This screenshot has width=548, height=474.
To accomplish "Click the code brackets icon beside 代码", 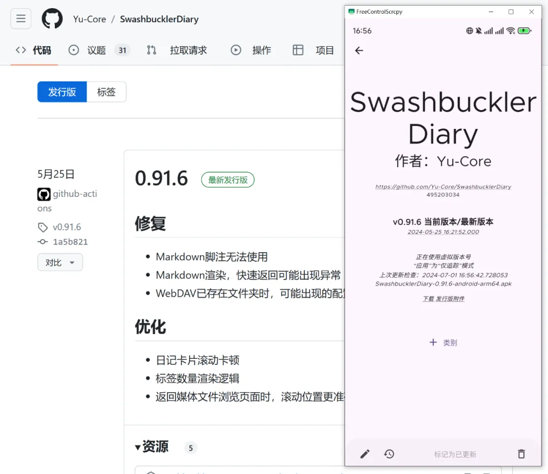I will pos(21,50).
